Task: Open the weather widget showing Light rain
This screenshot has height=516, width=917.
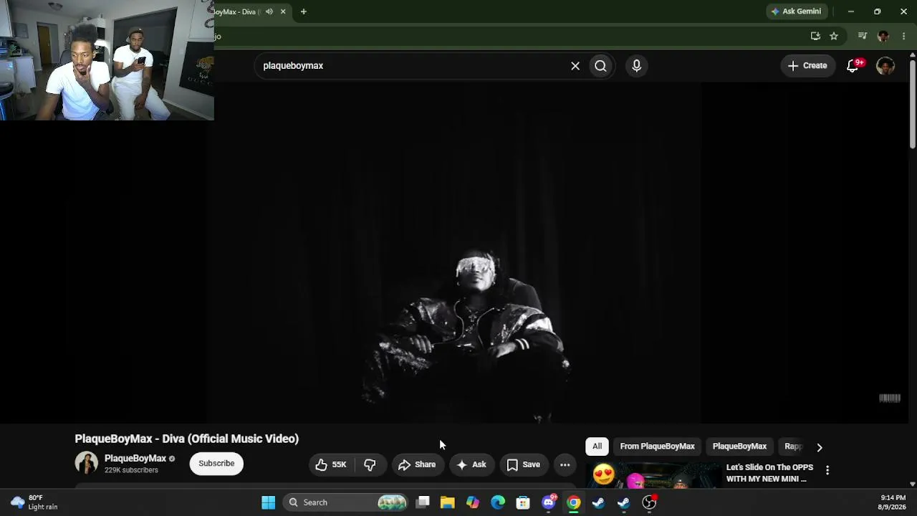Action: [34, 502]
